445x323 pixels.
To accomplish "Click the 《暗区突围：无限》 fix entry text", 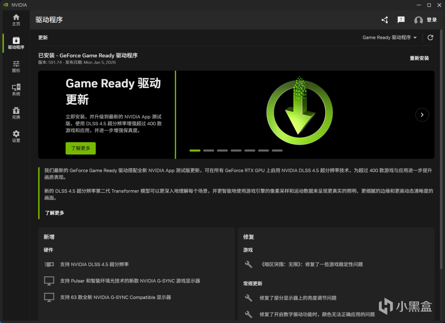I will click(311, 264).
